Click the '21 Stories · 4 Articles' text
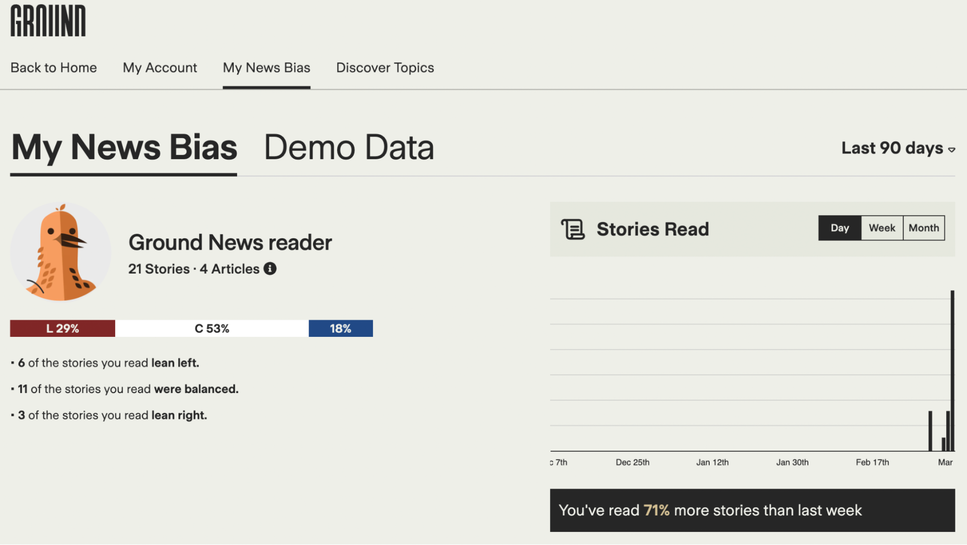 click(x=194, y=269)
